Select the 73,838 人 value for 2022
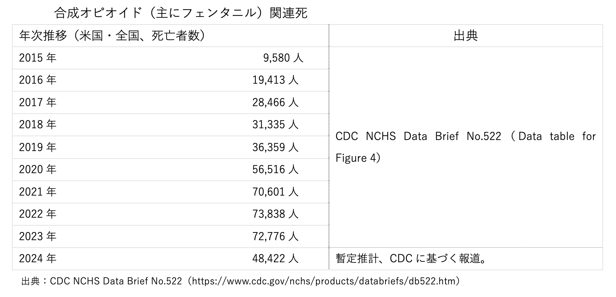This screenshot has height=297, width=616. (275, 214)
